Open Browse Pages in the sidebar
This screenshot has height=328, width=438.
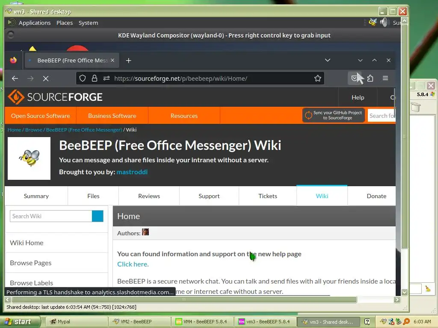[31, 263]
